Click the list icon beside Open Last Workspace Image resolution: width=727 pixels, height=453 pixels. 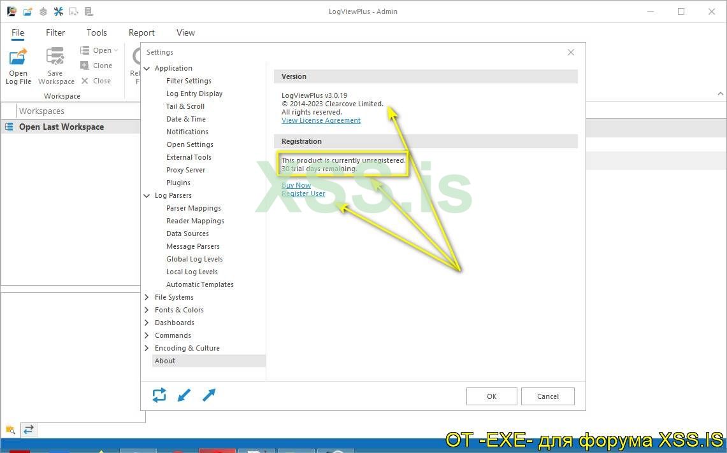[9, 127]
